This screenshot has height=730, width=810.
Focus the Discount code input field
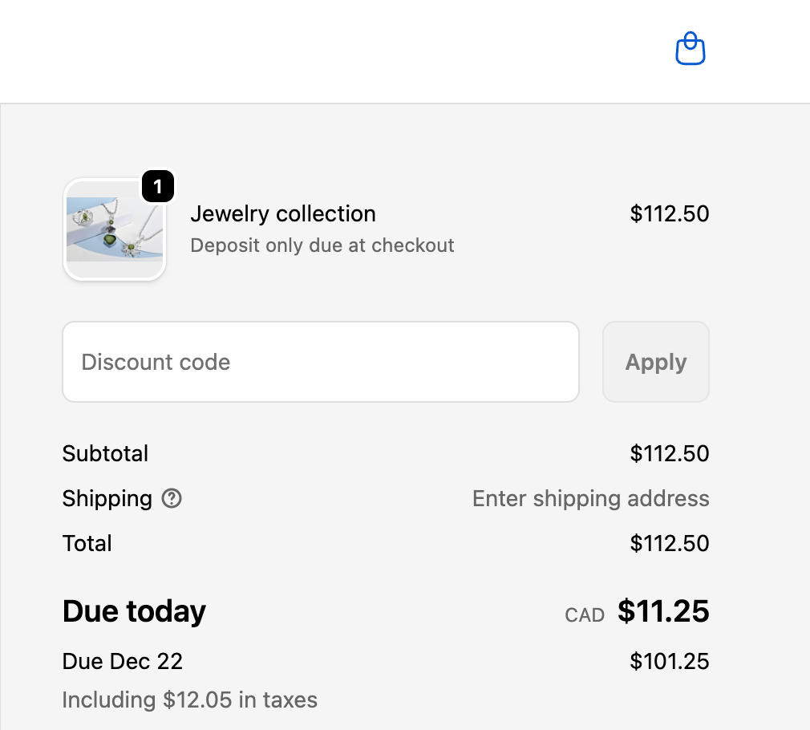tap(321, 362)
